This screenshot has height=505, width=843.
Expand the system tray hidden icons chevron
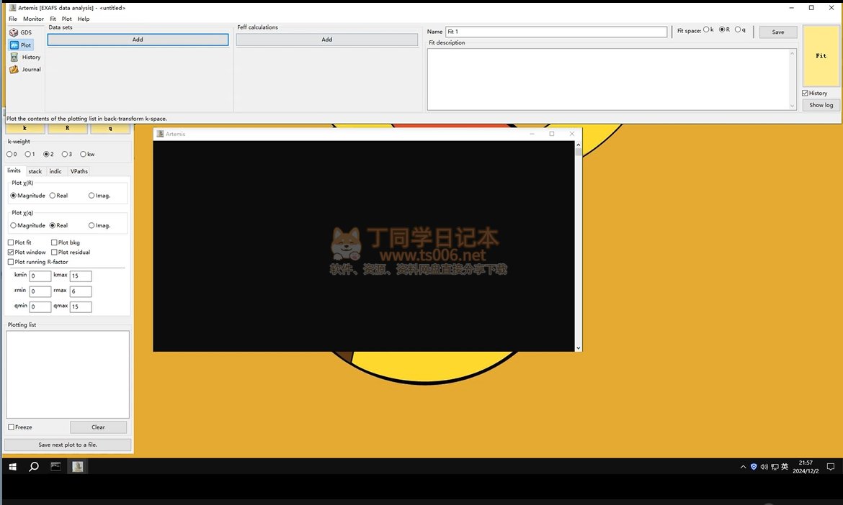[x=744, y=467]
